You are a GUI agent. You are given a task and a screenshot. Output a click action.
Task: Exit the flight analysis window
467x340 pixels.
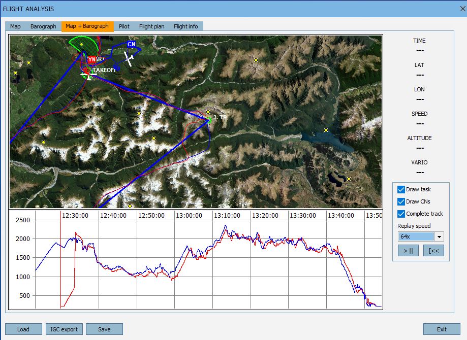(442, 329)
